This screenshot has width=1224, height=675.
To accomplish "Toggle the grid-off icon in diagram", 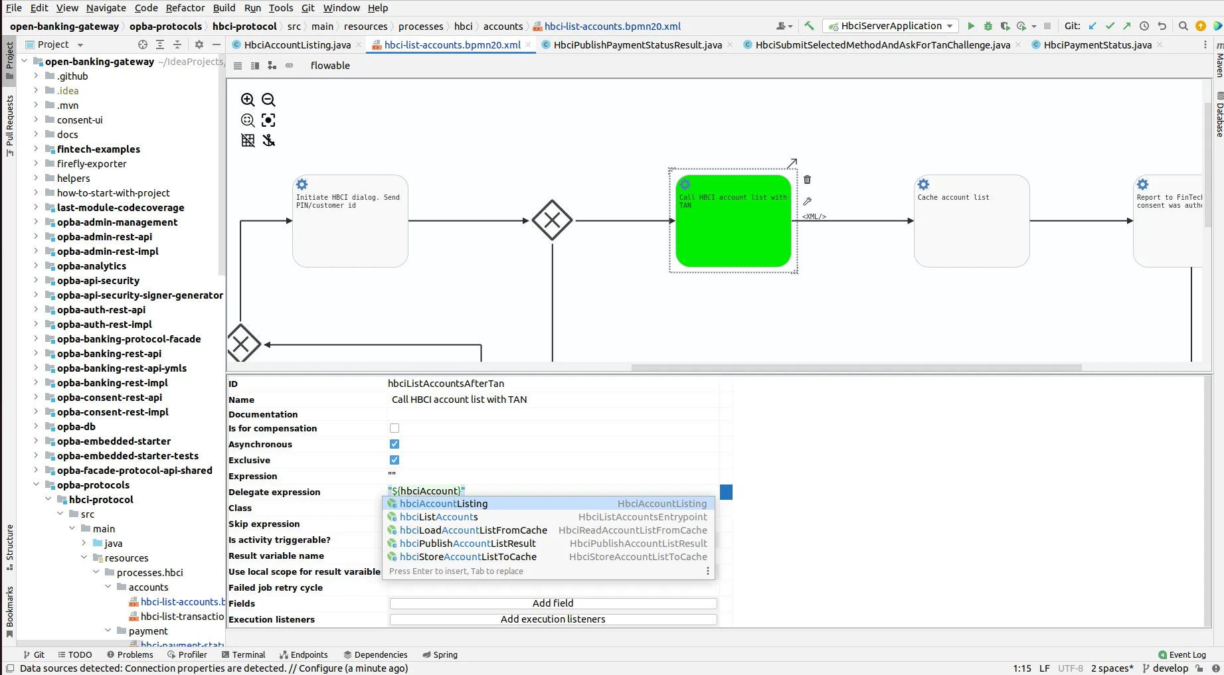I will click(248, 140).
